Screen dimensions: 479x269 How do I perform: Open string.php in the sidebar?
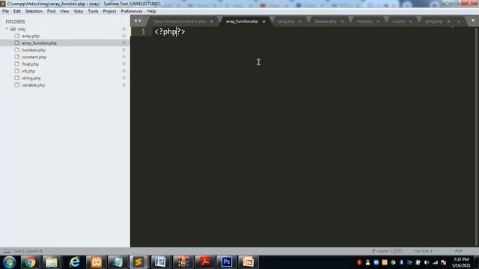click(31, 78)
